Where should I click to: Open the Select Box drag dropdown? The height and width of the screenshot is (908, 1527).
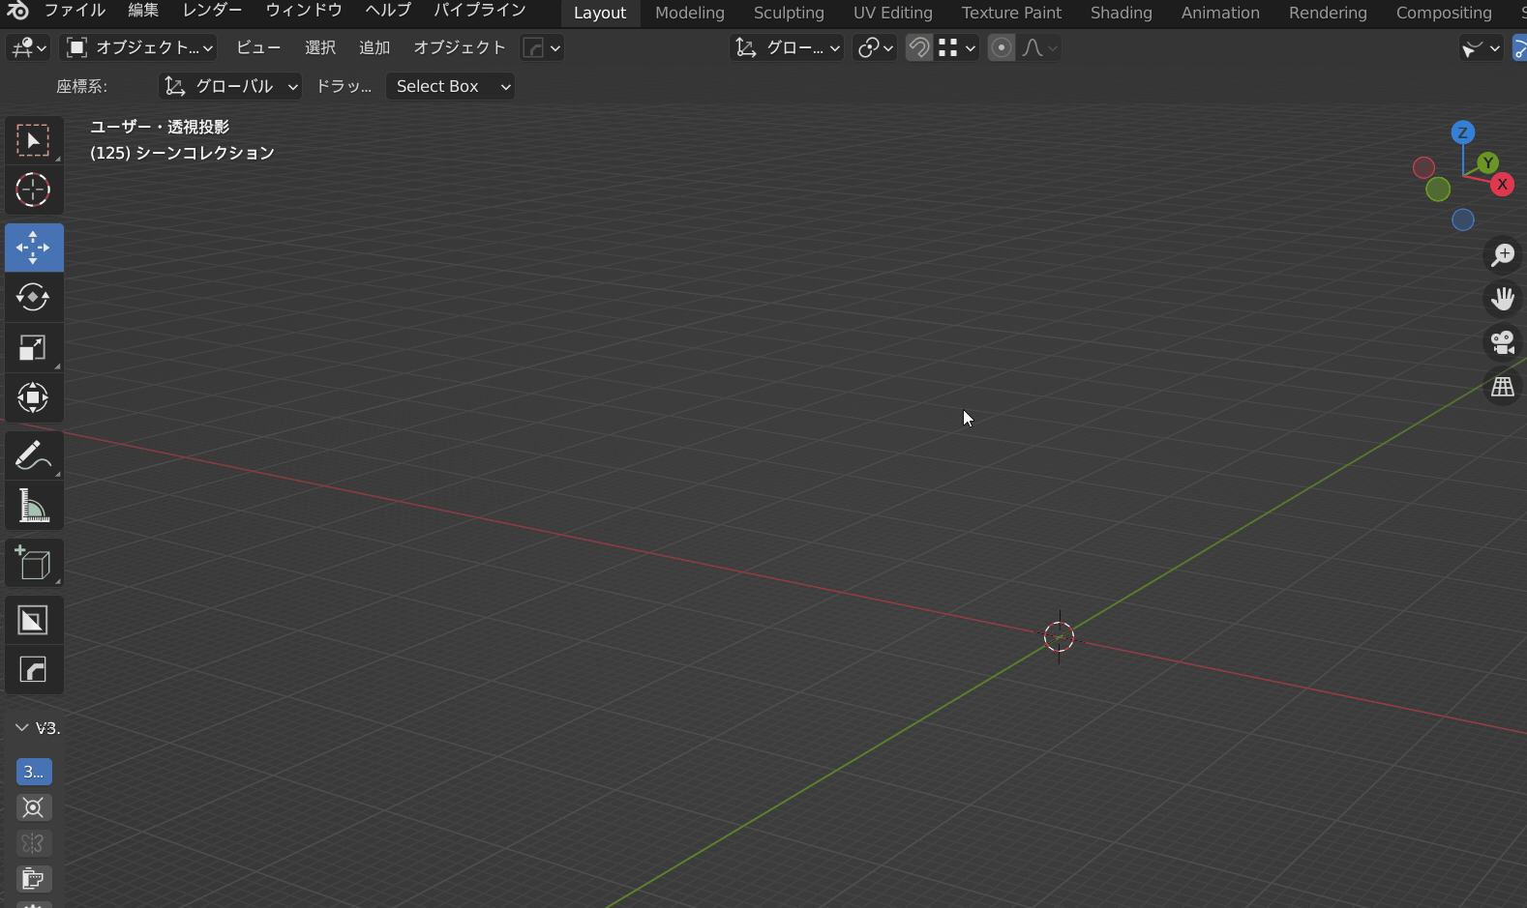(450, 86)
